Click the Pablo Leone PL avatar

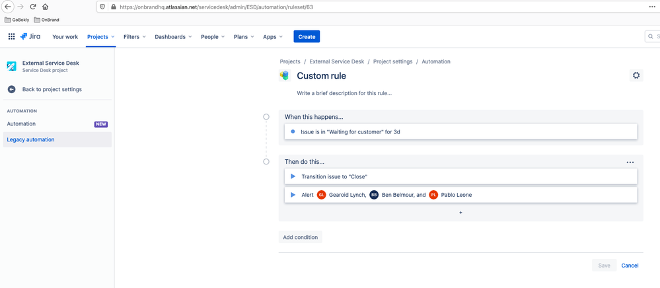pos(433,195)
